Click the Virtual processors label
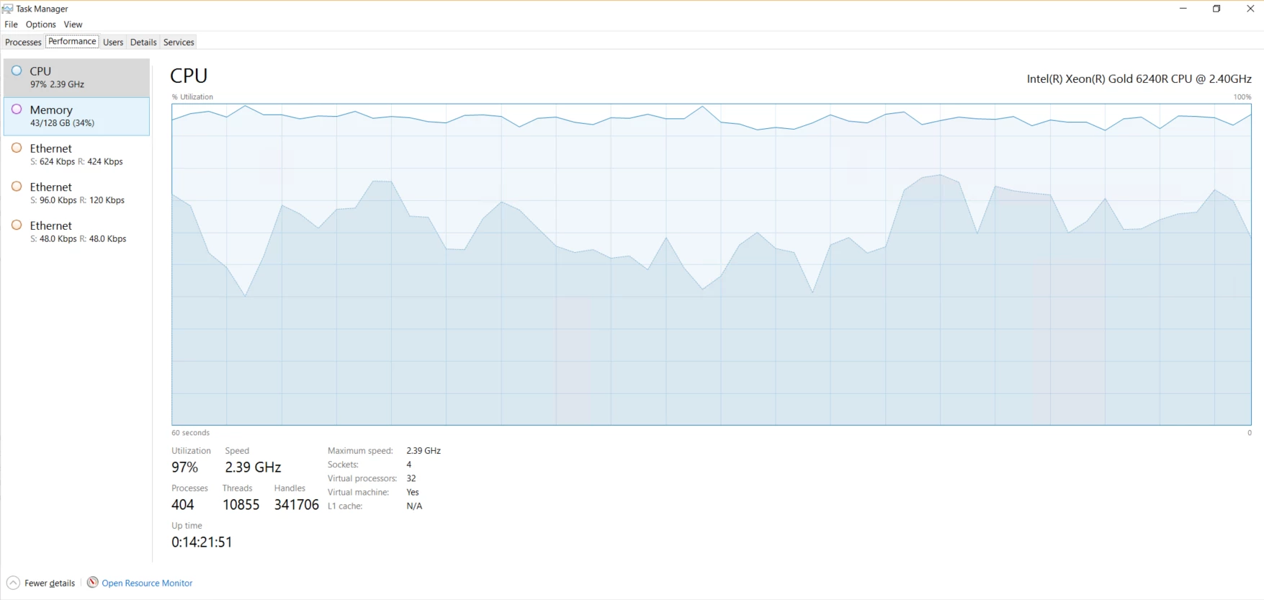Screen dimensions: 1264x600 pos(362,478)
